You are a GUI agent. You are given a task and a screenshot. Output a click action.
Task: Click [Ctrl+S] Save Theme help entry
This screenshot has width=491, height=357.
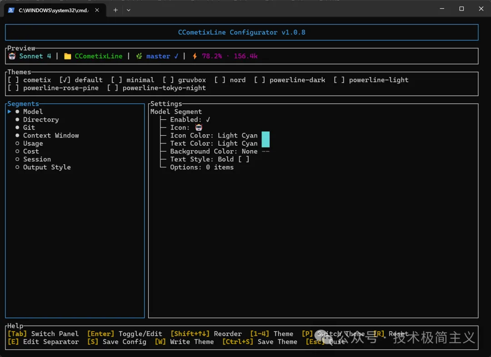[x=260, y=342]
